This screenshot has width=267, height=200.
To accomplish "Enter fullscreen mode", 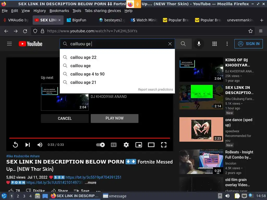I will coord(164,145).
